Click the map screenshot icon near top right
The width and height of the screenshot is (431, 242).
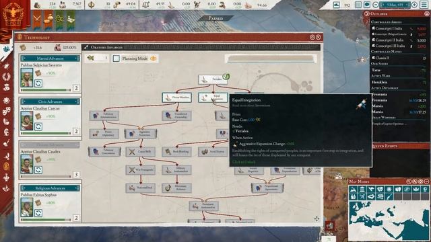[x=337, y=5]
